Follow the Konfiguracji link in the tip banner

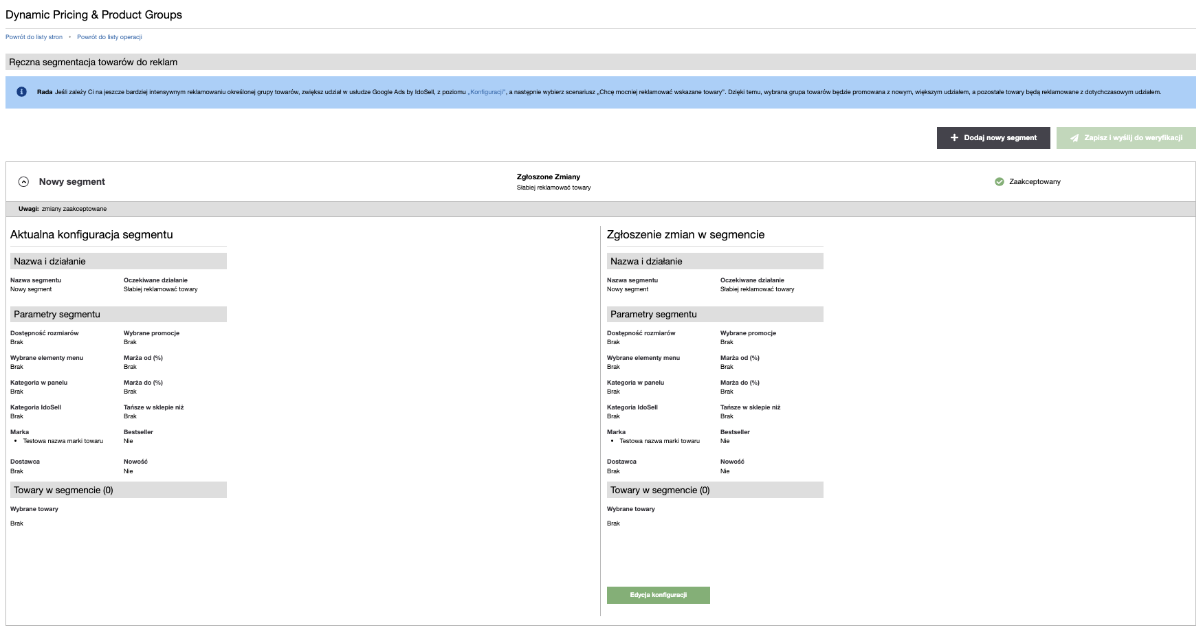[x=487, y=92]
